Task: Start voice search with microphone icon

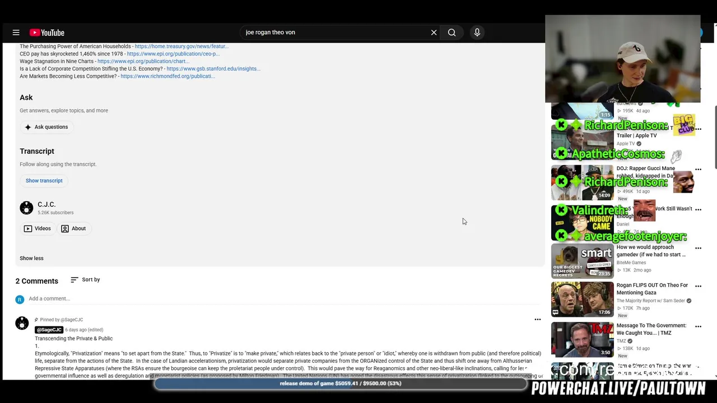Action: pos(477,32)
